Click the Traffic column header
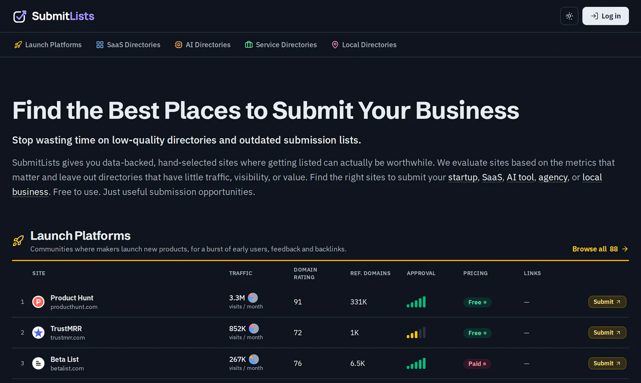This screenshot has height=383, width=641. 240,273
